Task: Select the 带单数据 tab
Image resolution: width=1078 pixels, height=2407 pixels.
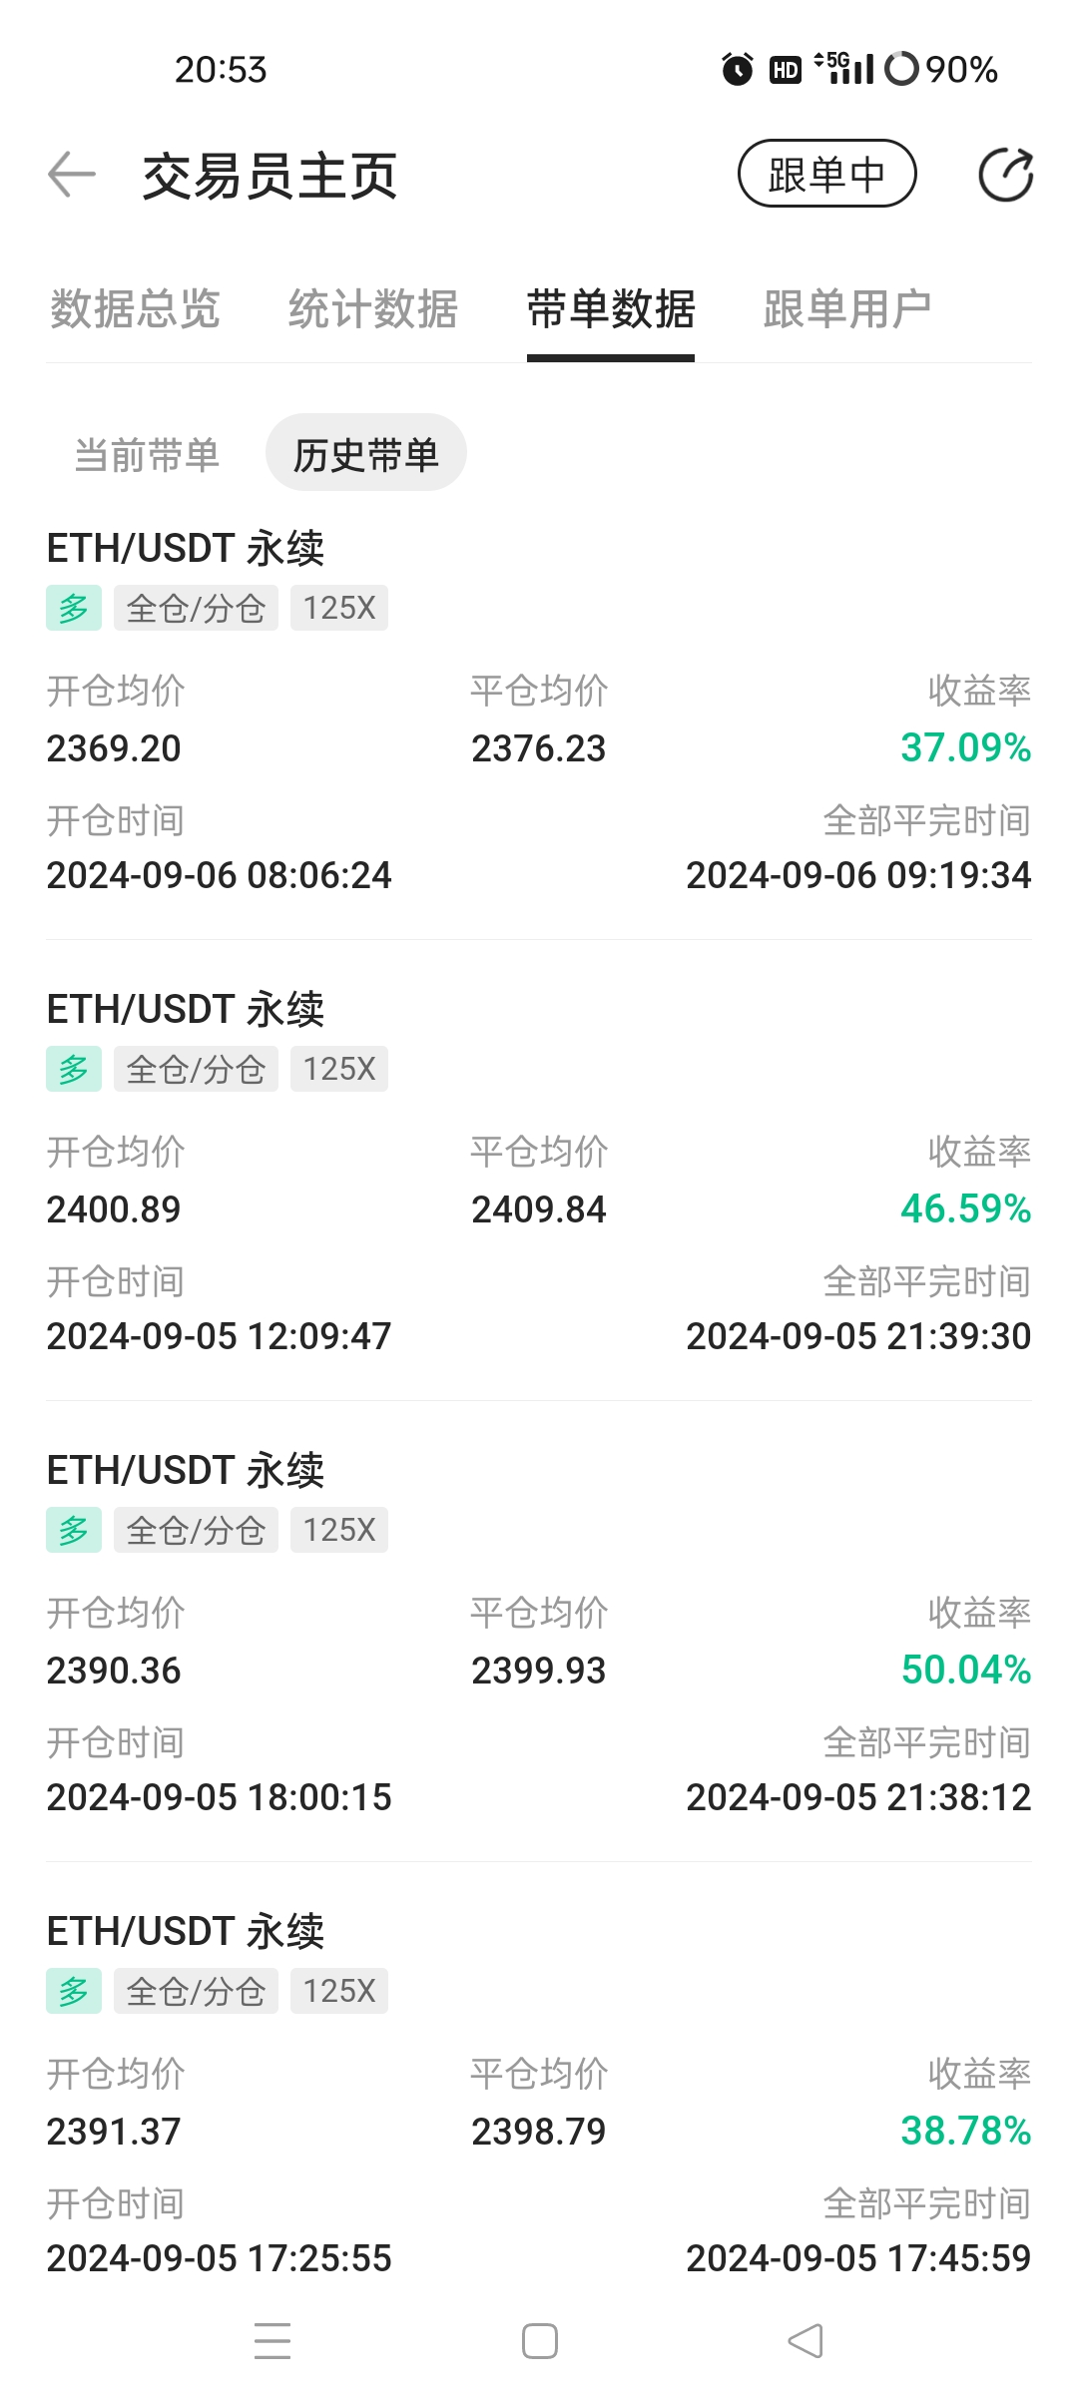Action: point(611,308)
